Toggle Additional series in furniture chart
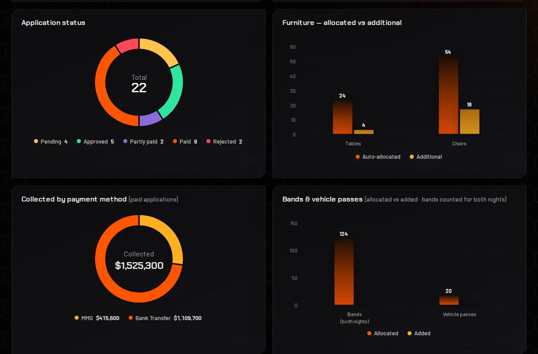The image size is (538, 354). 426,157
